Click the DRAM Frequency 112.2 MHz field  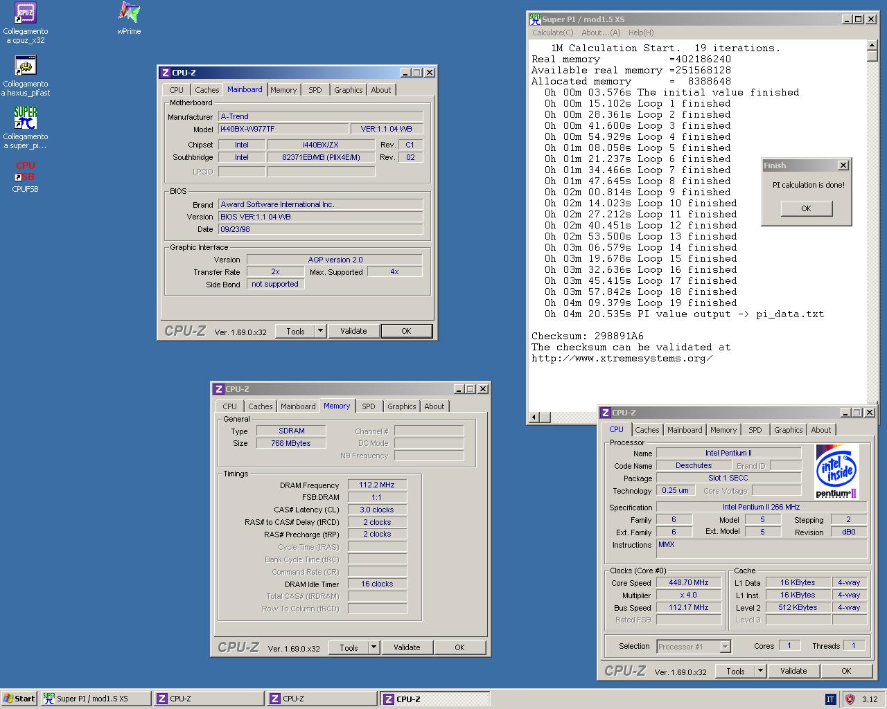click(377, 485)
